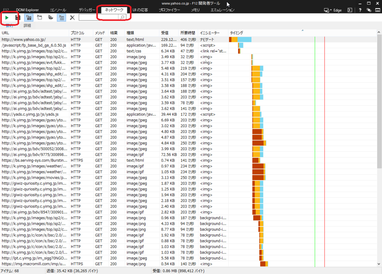This screenshot has width=382, height=274.
Task: Open the UI の応答 tab
Action: pyautogui.click(x=140, y=10)
